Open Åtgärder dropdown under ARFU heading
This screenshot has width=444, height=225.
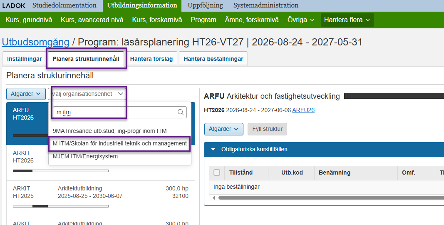(223, 129)
